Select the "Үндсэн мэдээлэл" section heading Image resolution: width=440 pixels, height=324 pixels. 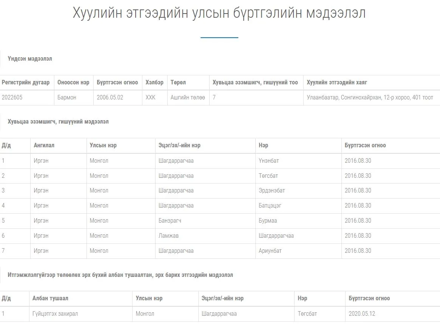click(30, 58)
